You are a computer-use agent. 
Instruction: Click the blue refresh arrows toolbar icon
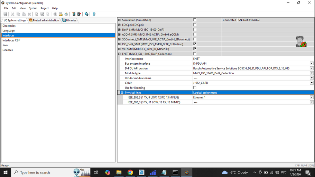pos(86,14)
